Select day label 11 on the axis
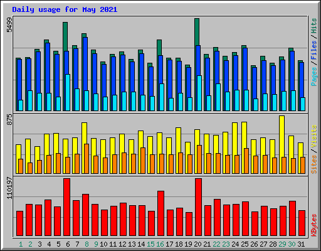This screenshot has width=321, height=251. tap(113, 244)
